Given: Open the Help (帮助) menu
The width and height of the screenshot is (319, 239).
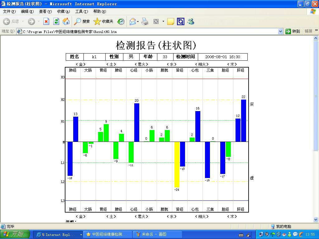Looking at the screenshot, I should pos(100,12).
